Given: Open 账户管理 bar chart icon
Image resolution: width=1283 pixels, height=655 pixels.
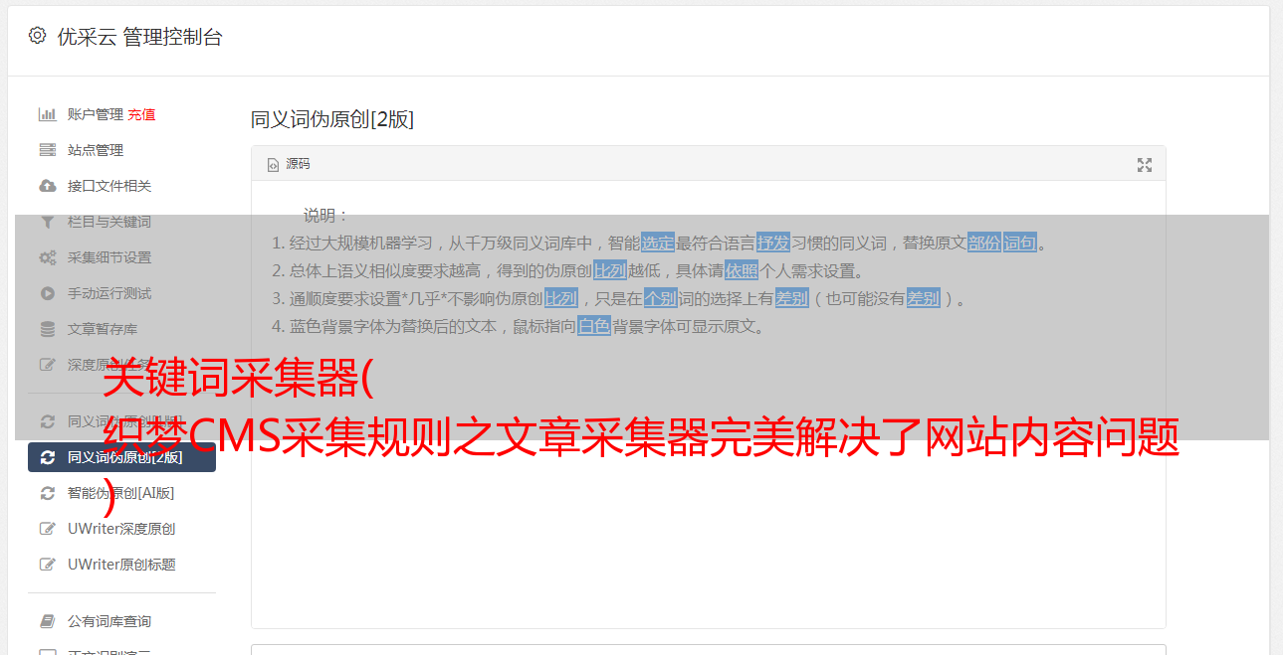Looking at the screenshot, I should point(47,114).
